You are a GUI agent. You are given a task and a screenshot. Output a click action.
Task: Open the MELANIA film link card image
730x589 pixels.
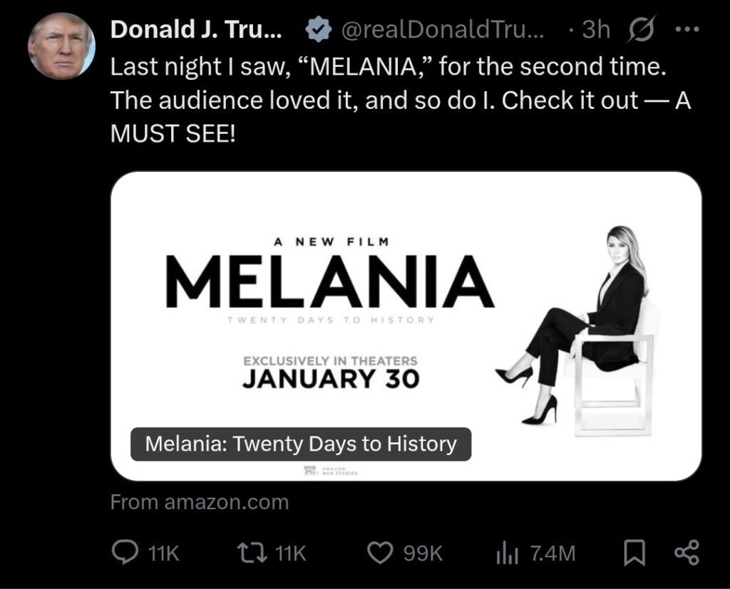click(406, 313)
